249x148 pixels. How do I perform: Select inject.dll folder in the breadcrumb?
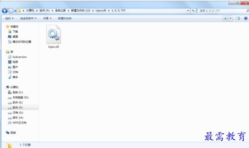101,11
